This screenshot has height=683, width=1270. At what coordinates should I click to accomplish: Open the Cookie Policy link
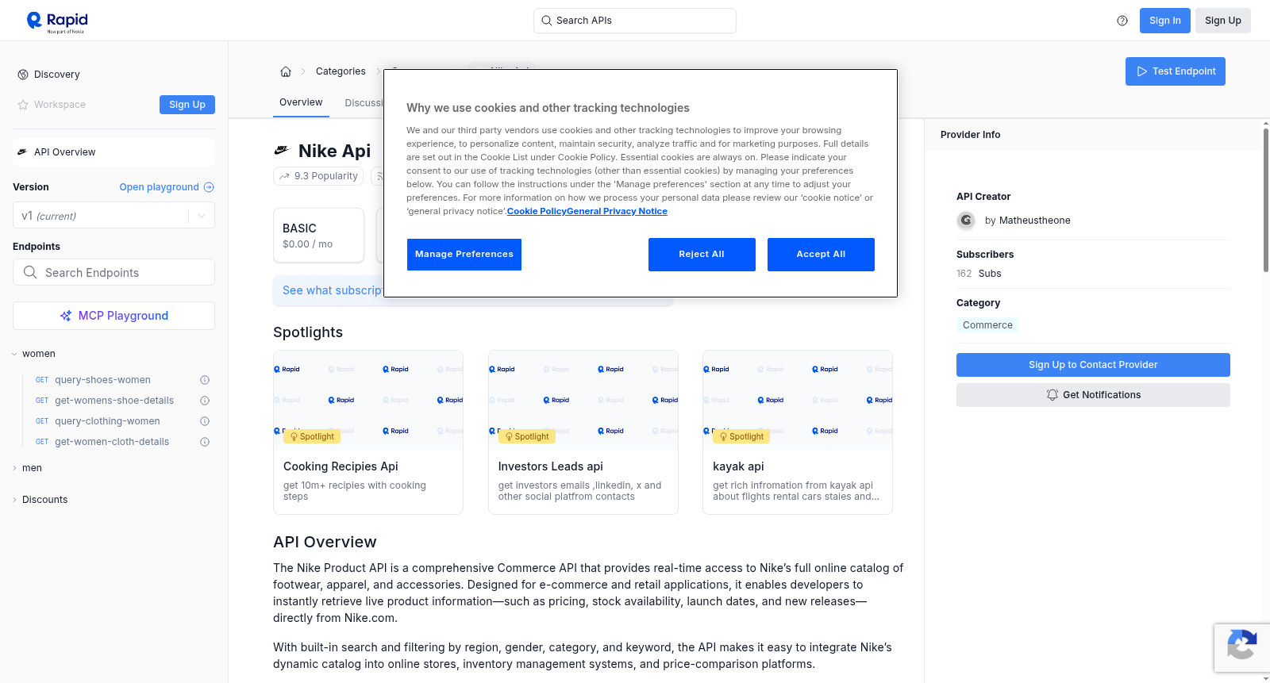(537, 211)
